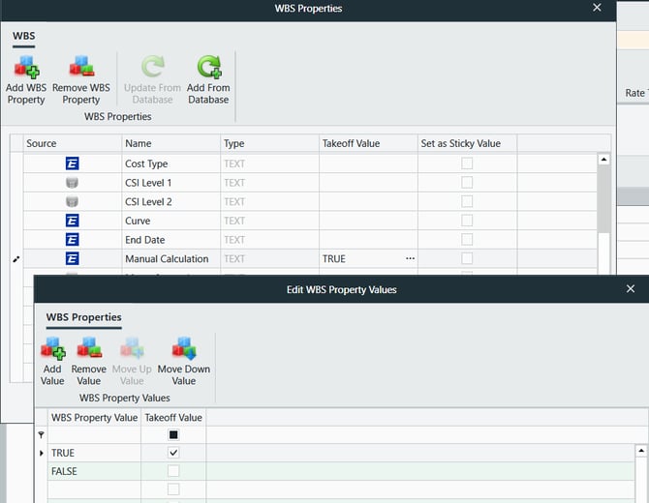Click the Remove WBS Property icon
Image resolution: width=649 pixels, height=503 pixels.
[x=81, y=68]
